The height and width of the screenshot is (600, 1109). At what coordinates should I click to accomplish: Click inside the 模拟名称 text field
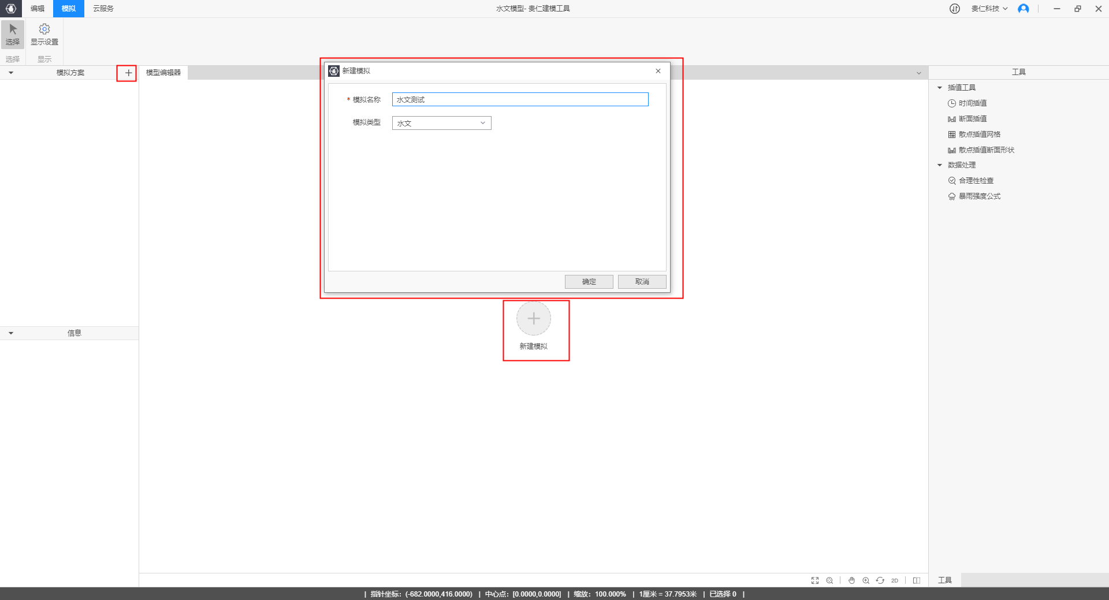520,100
